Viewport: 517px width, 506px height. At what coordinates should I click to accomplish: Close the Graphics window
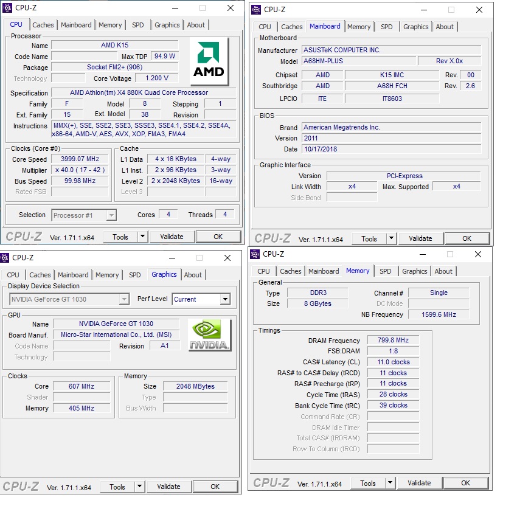(227, 258)
